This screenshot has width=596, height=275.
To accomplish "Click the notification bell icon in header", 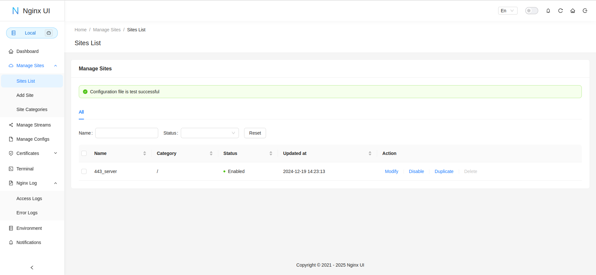I will (x=548, y=11).
